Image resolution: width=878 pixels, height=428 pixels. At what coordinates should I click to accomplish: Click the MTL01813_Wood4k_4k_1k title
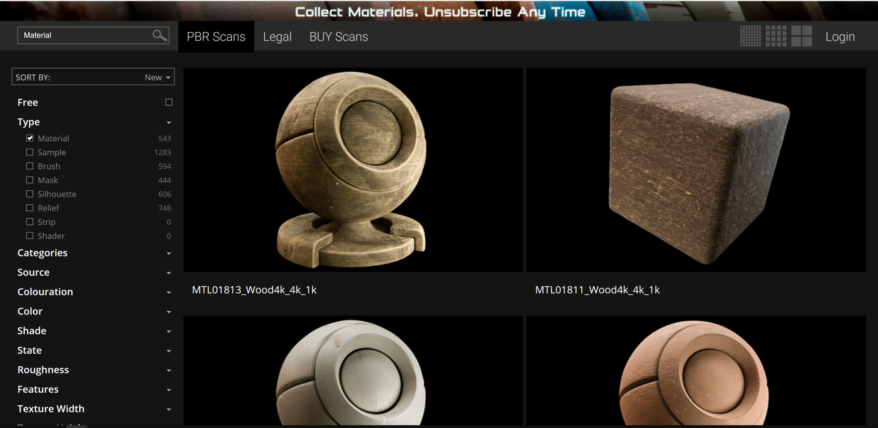tap(254, 290)
